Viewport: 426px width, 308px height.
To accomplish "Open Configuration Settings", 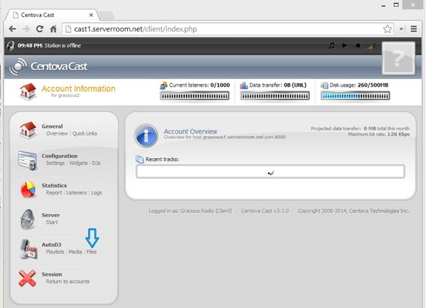I will pyautogui.click(x=56, y=163).
